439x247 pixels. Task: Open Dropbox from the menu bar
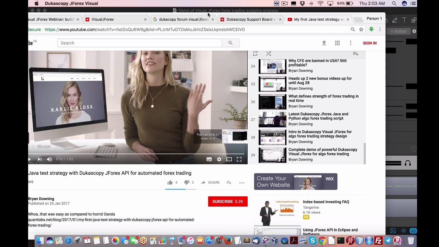click(302, 3)
